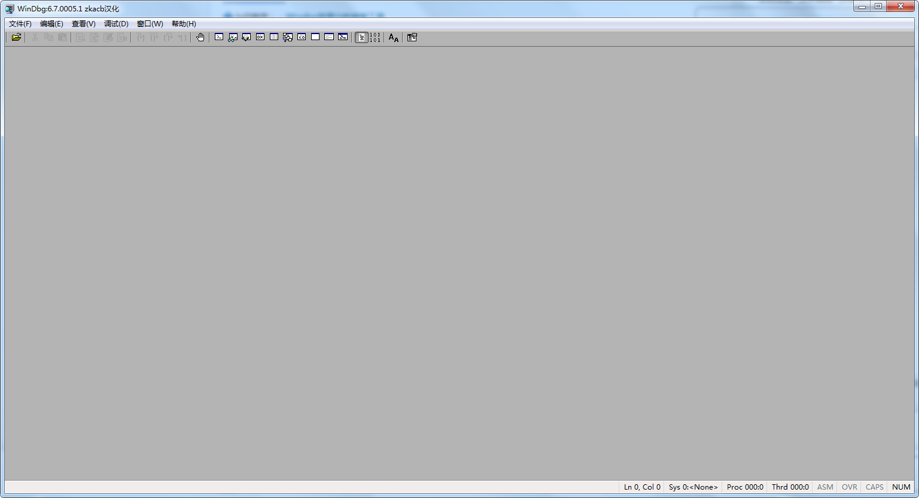
Task: Open the Locals window from toolbar
Action: coord(247,37)
